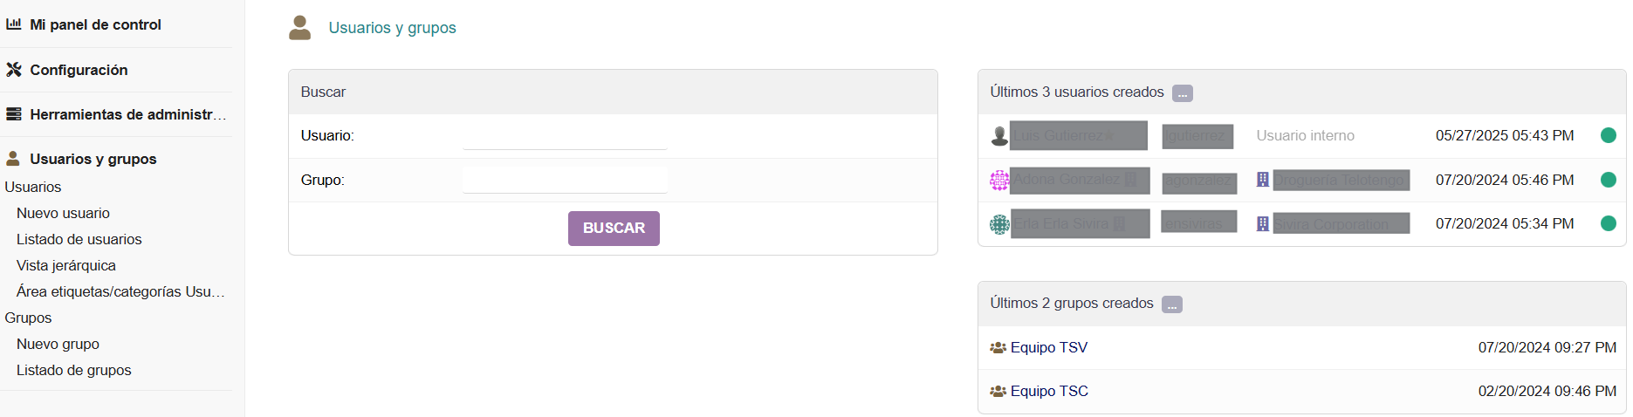Click the pink avatar icon in the users list
The width and height of the screenshot is (1633, 417).
coord(999,180)
